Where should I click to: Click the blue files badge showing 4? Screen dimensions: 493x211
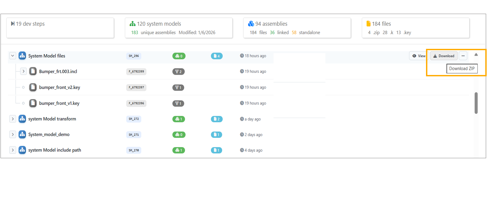tap(217, 56)
